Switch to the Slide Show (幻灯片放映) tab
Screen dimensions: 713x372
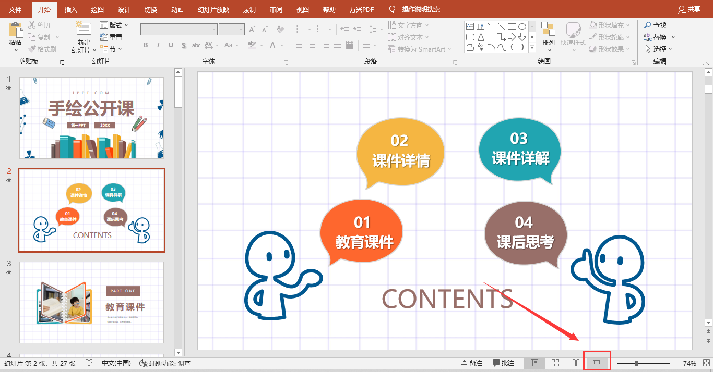213,9
